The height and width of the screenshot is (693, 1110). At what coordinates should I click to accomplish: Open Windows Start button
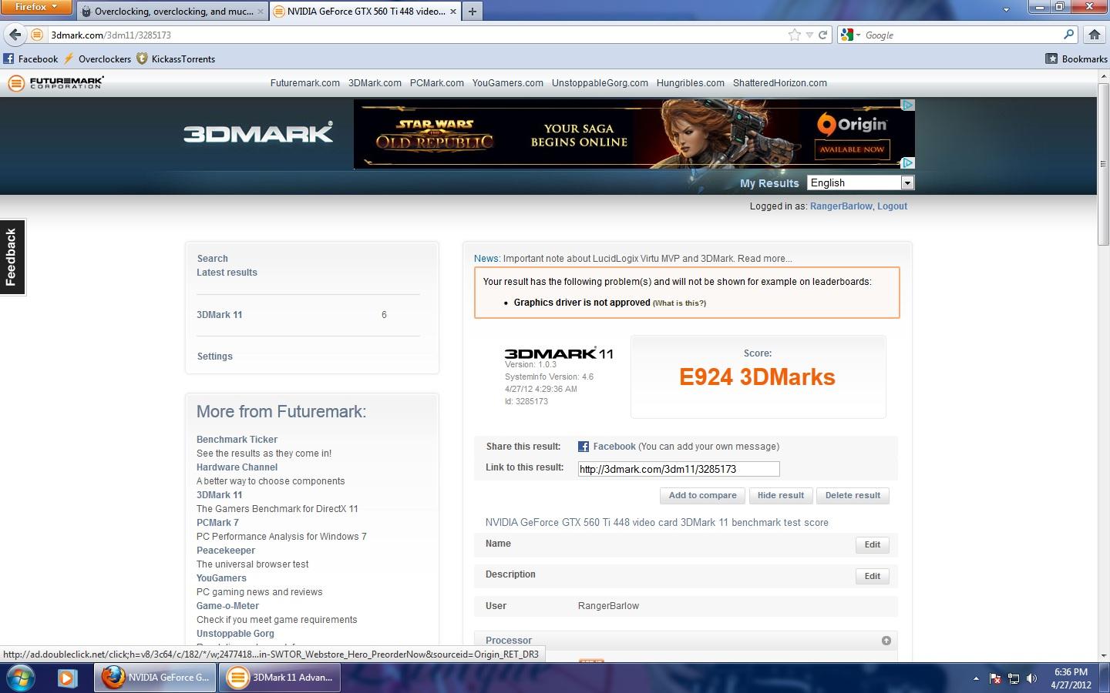pos(19,678)
